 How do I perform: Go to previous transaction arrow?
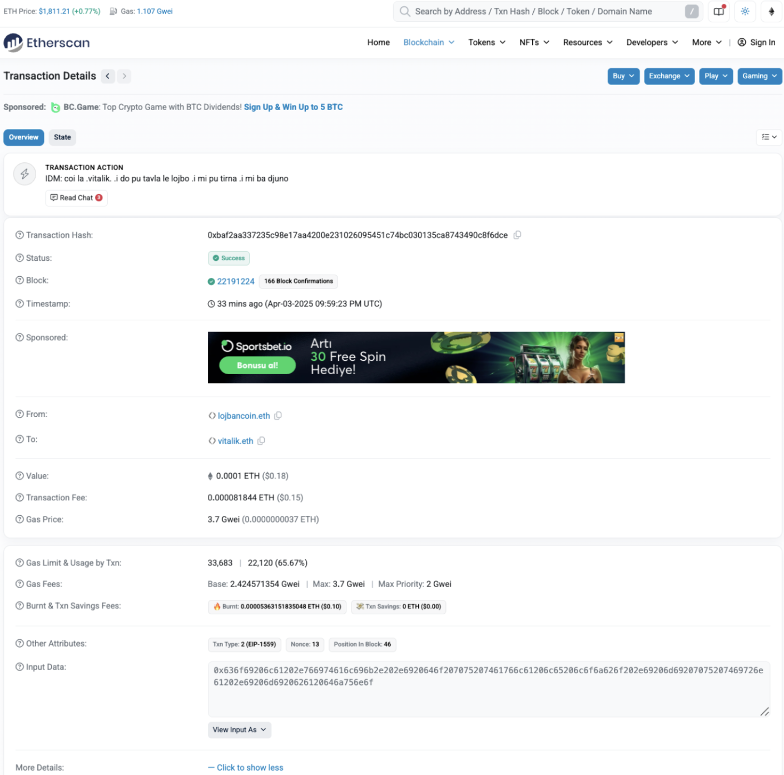pos(108,76)
